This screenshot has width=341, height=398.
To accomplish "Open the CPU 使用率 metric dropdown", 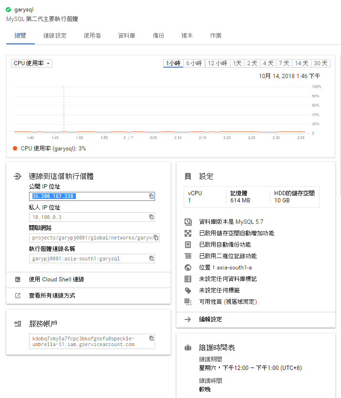I will click(x=32, y=63).
